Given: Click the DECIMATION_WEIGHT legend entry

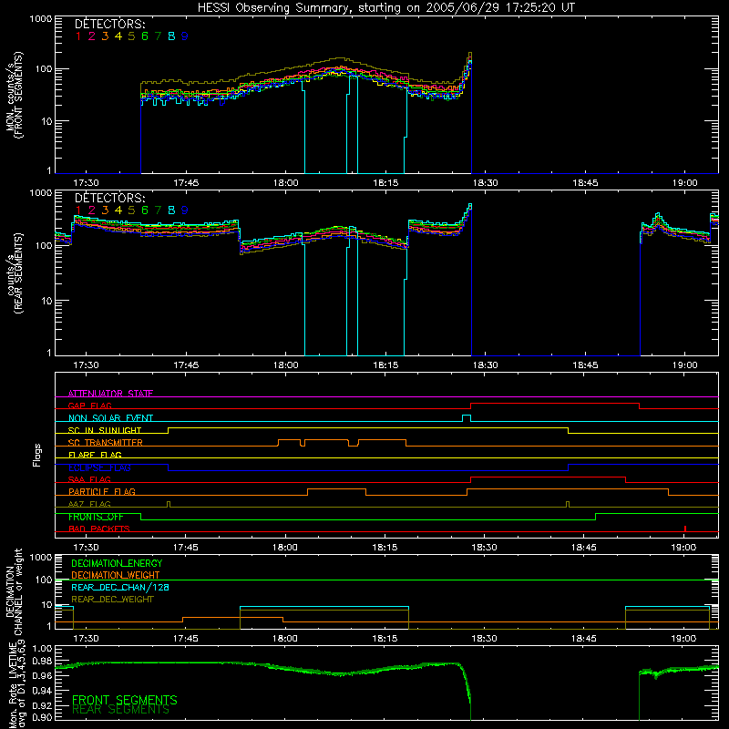Looking at the screenshot, I should click(116, 575).
